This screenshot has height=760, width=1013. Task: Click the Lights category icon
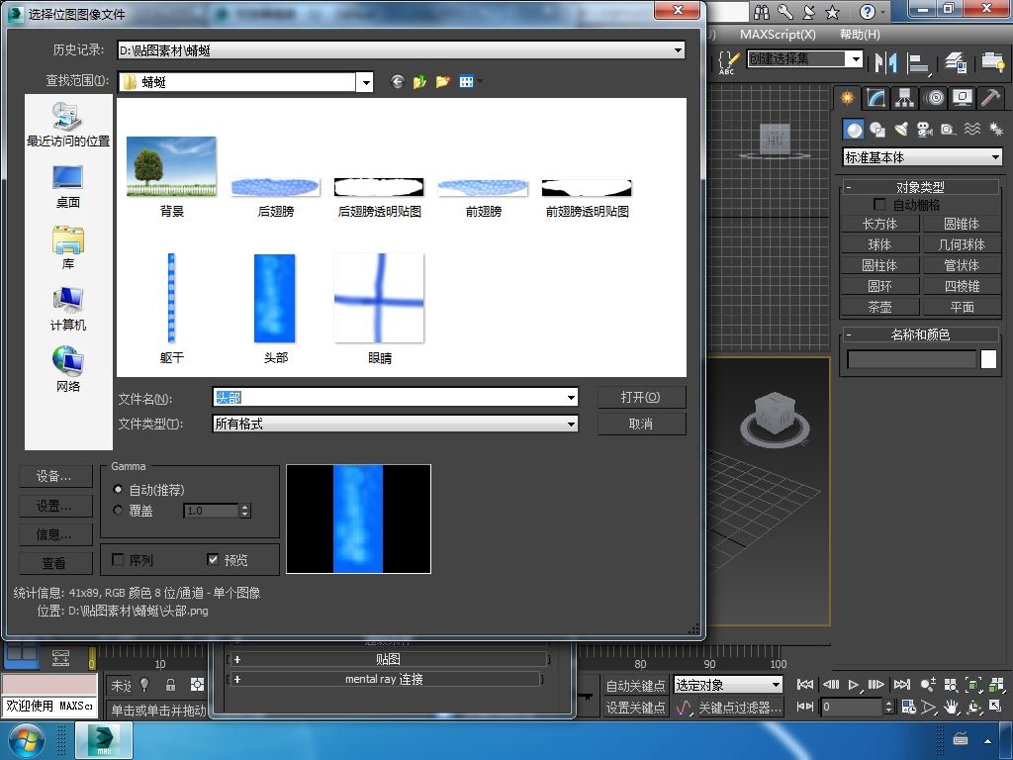coord(900,130)
